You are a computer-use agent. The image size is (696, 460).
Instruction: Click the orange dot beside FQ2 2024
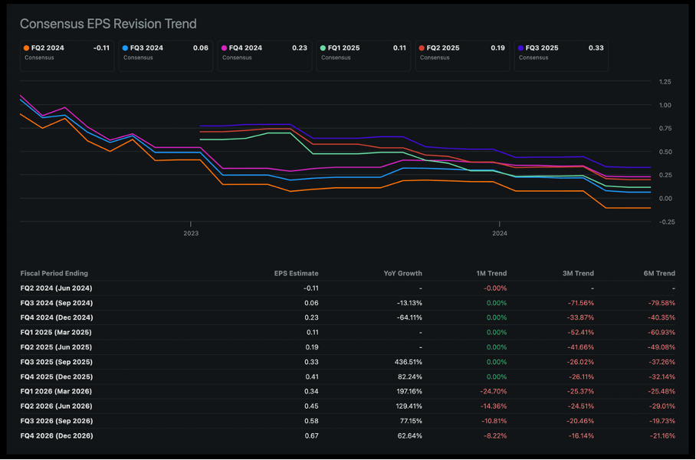(x=26, y=48)
